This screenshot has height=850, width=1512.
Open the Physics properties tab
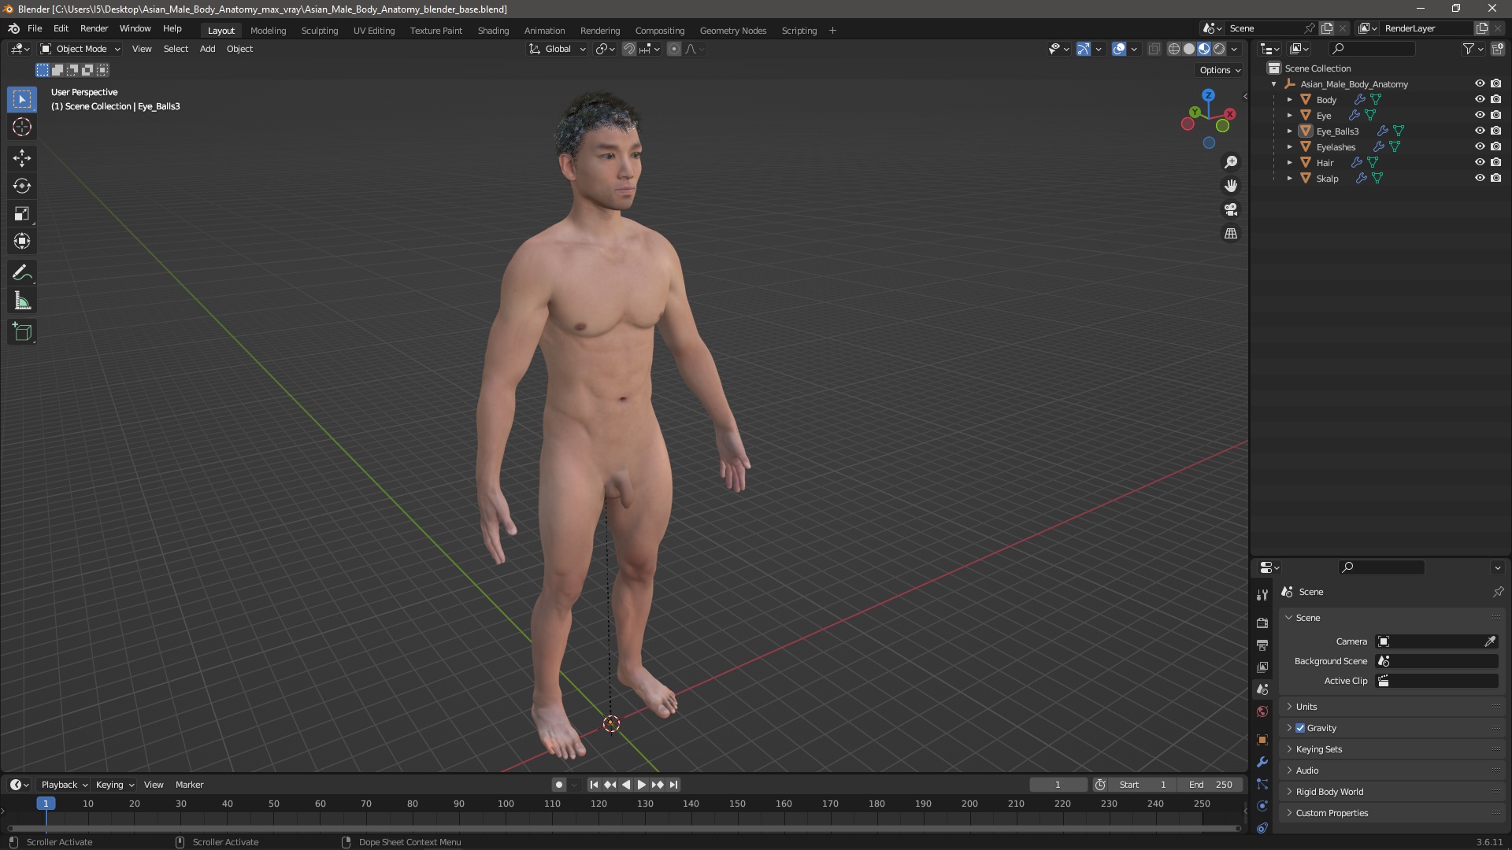[1262, 806]
